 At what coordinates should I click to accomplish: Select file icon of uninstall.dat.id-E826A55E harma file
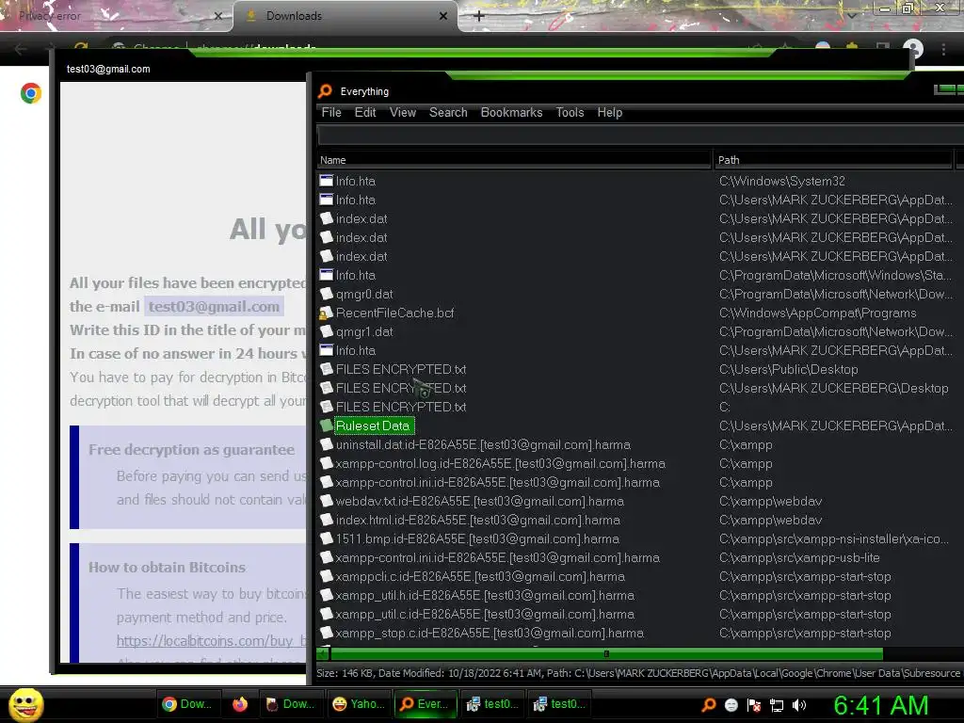coord(327,444)
